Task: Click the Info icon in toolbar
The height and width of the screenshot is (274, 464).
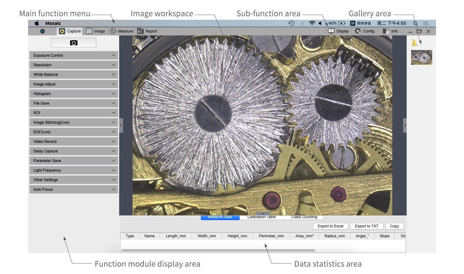Action: point(386,31)
